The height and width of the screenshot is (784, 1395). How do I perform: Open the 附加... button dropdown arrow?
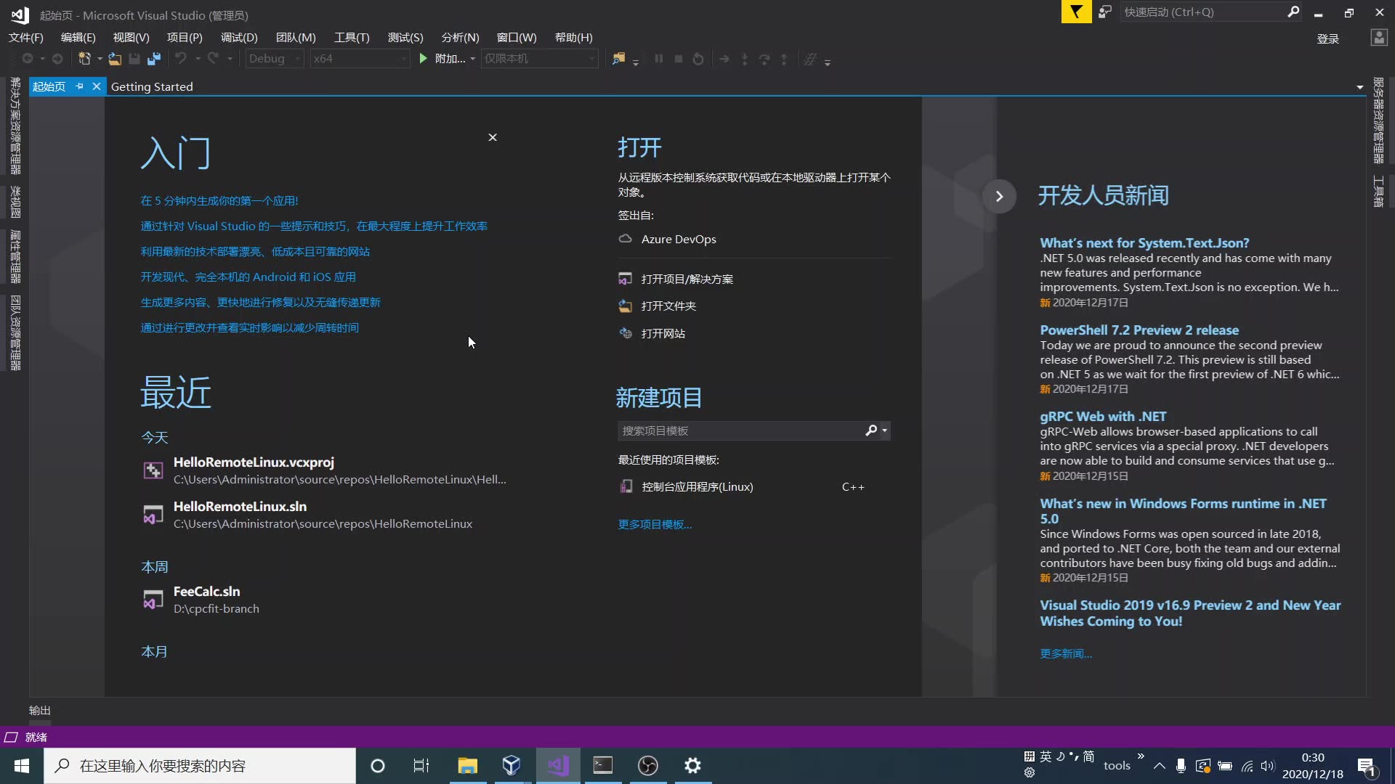point(473,59)
